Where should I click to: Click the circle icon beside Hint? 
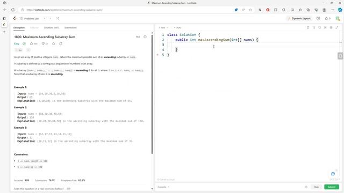point(145,37)
